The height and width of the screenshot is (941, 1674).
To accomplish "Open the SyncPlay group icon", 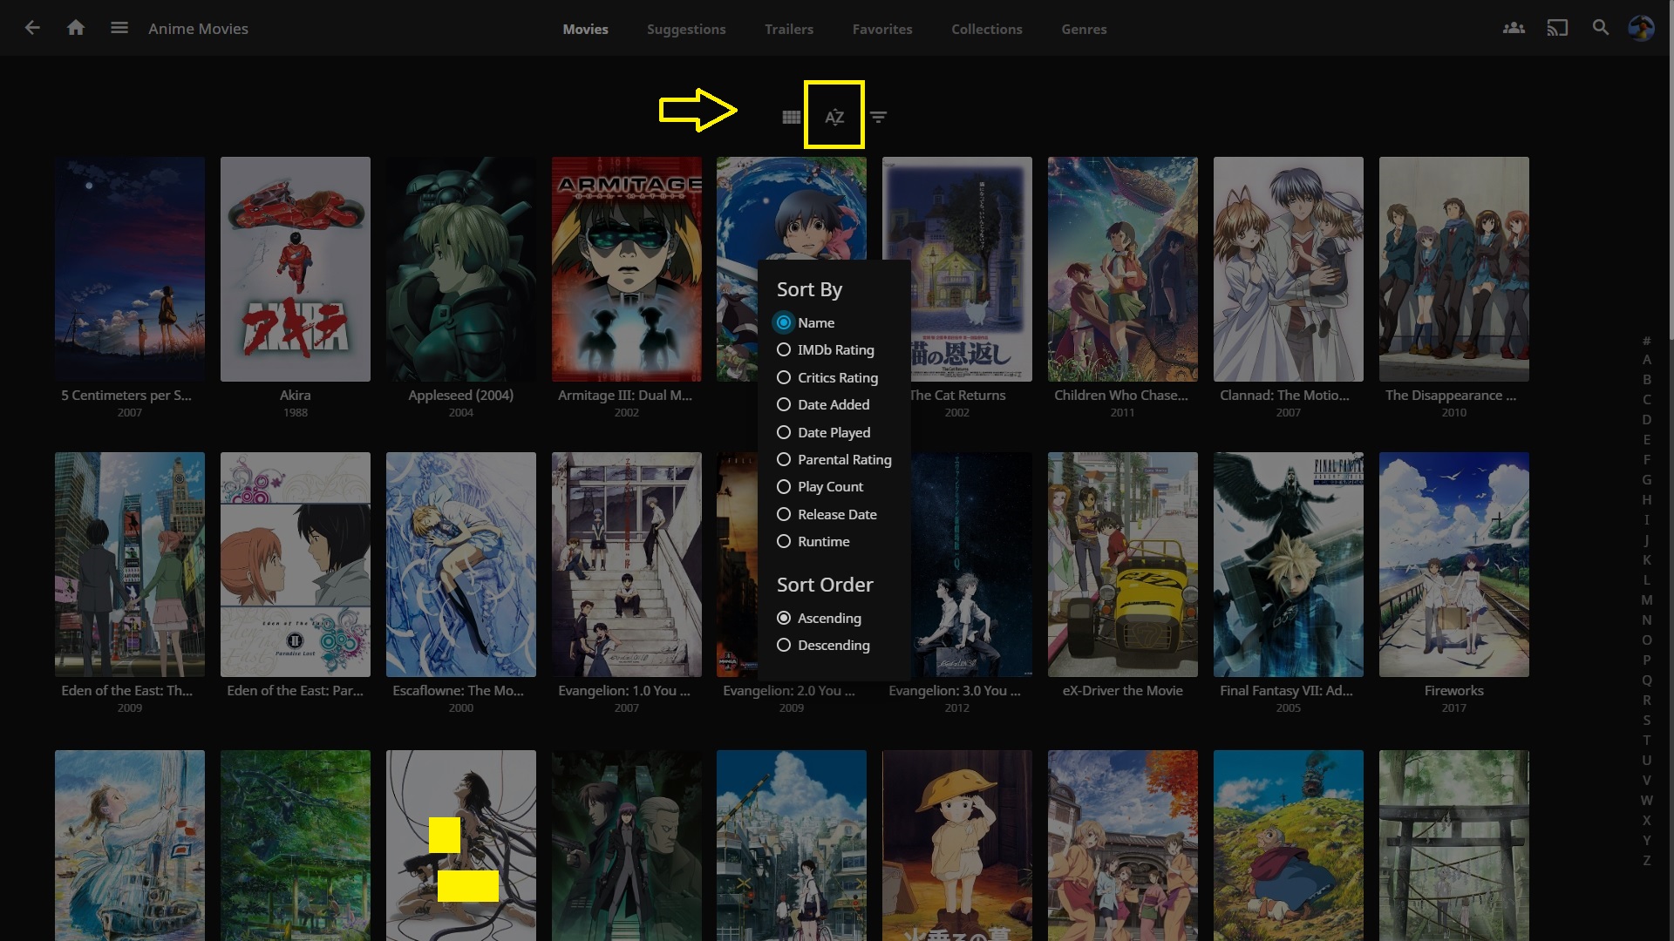I will pos(1514,28).
